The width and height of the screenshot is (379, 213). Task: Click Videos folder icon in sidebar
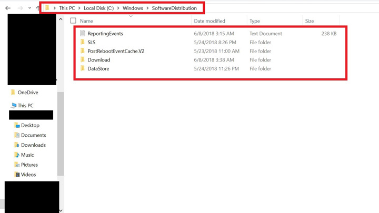(x=17, y=175)
